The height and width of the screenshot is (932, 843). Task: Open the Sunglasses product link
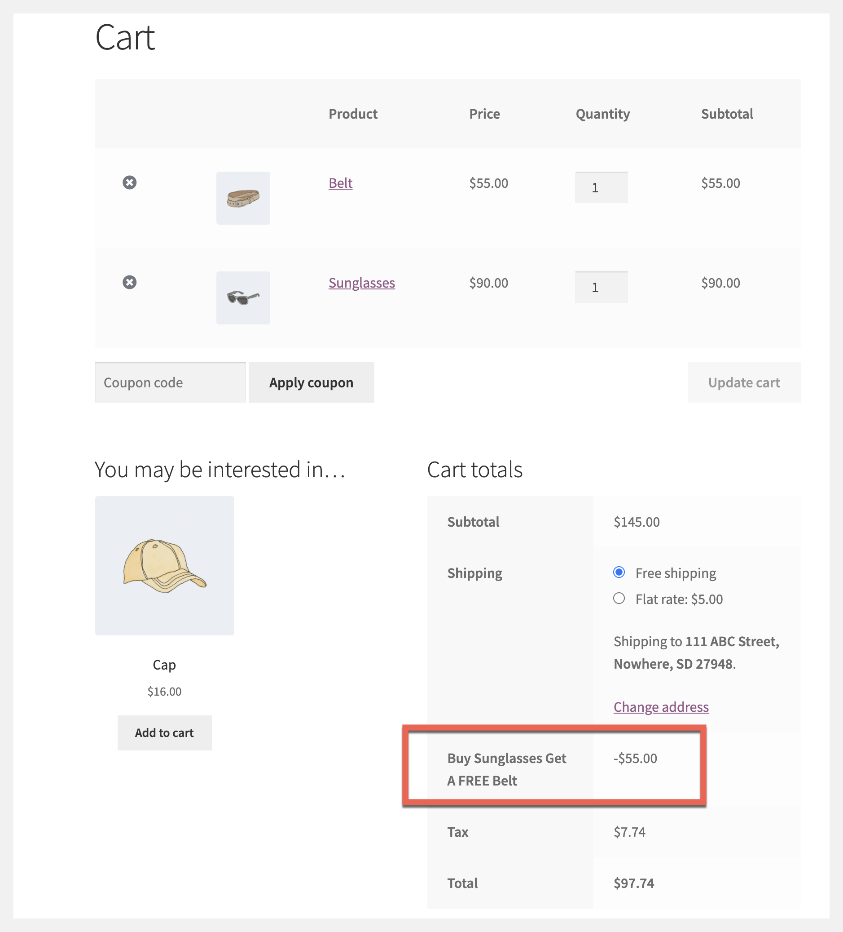click(x=362, y=283)
